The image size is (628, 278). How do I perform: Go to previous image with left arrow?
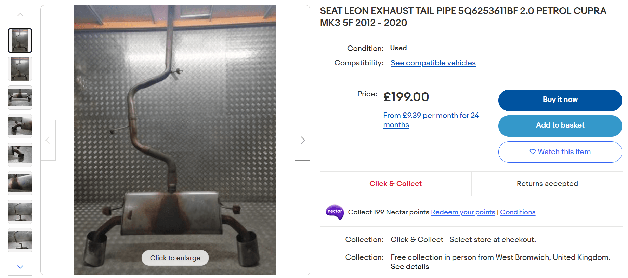[x=48, y=140]
